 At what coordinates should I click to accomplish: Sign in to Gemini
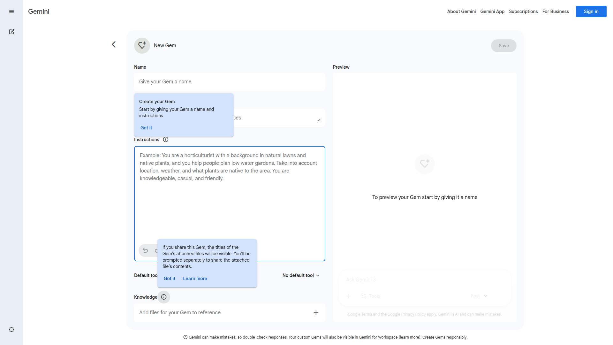pos(591,11)
